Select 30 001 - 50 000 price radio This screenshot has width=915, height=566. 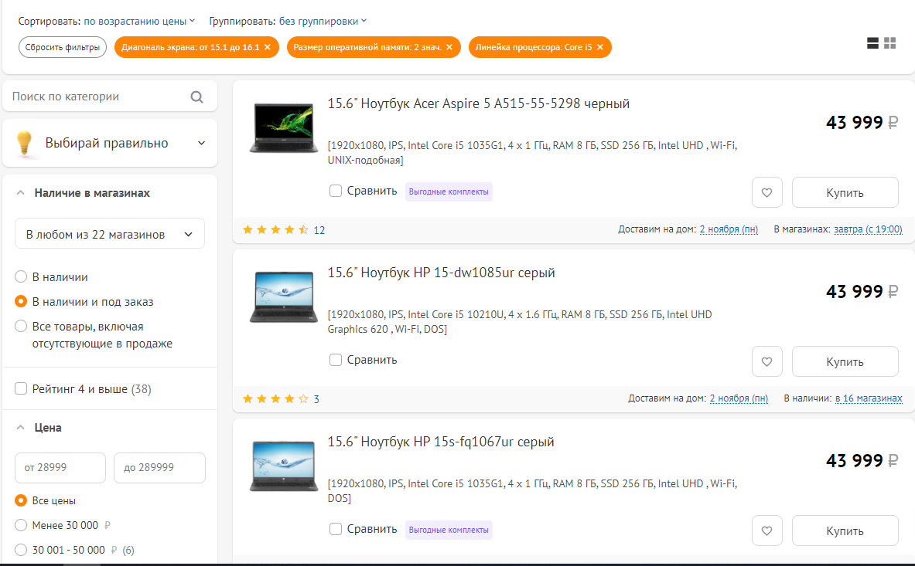(x=21, y=550)
